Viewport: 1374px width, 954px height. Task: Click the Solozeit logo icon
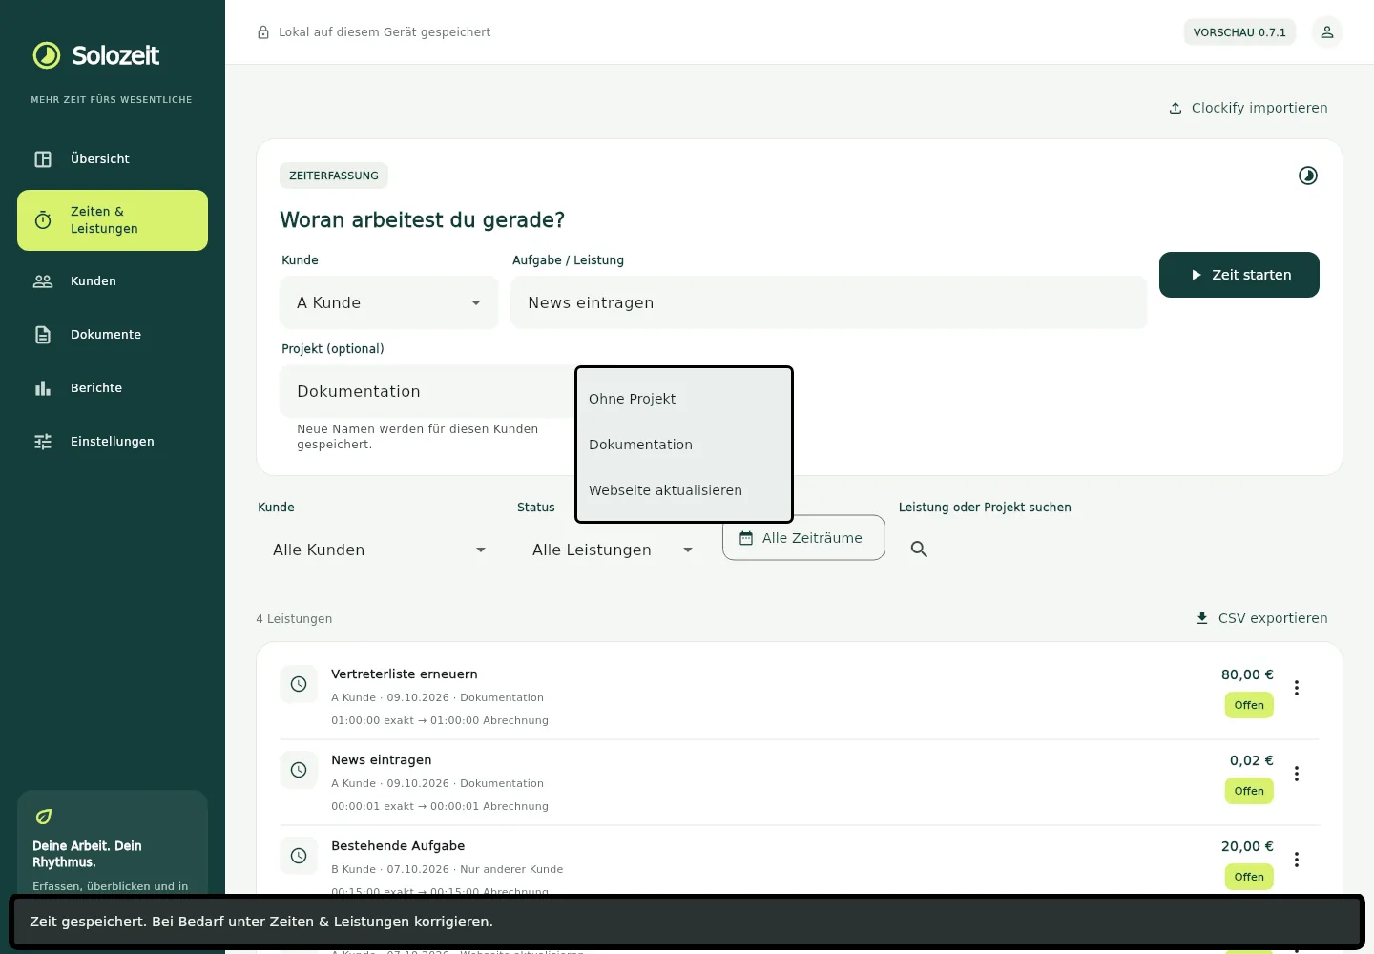(x=47, y=55)
